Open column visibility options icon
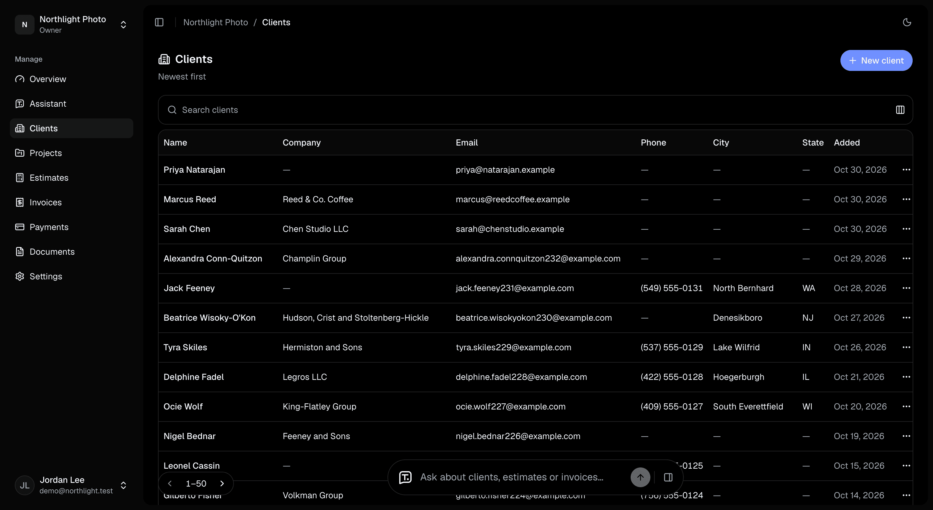The image size is (933, 510). 900,110
